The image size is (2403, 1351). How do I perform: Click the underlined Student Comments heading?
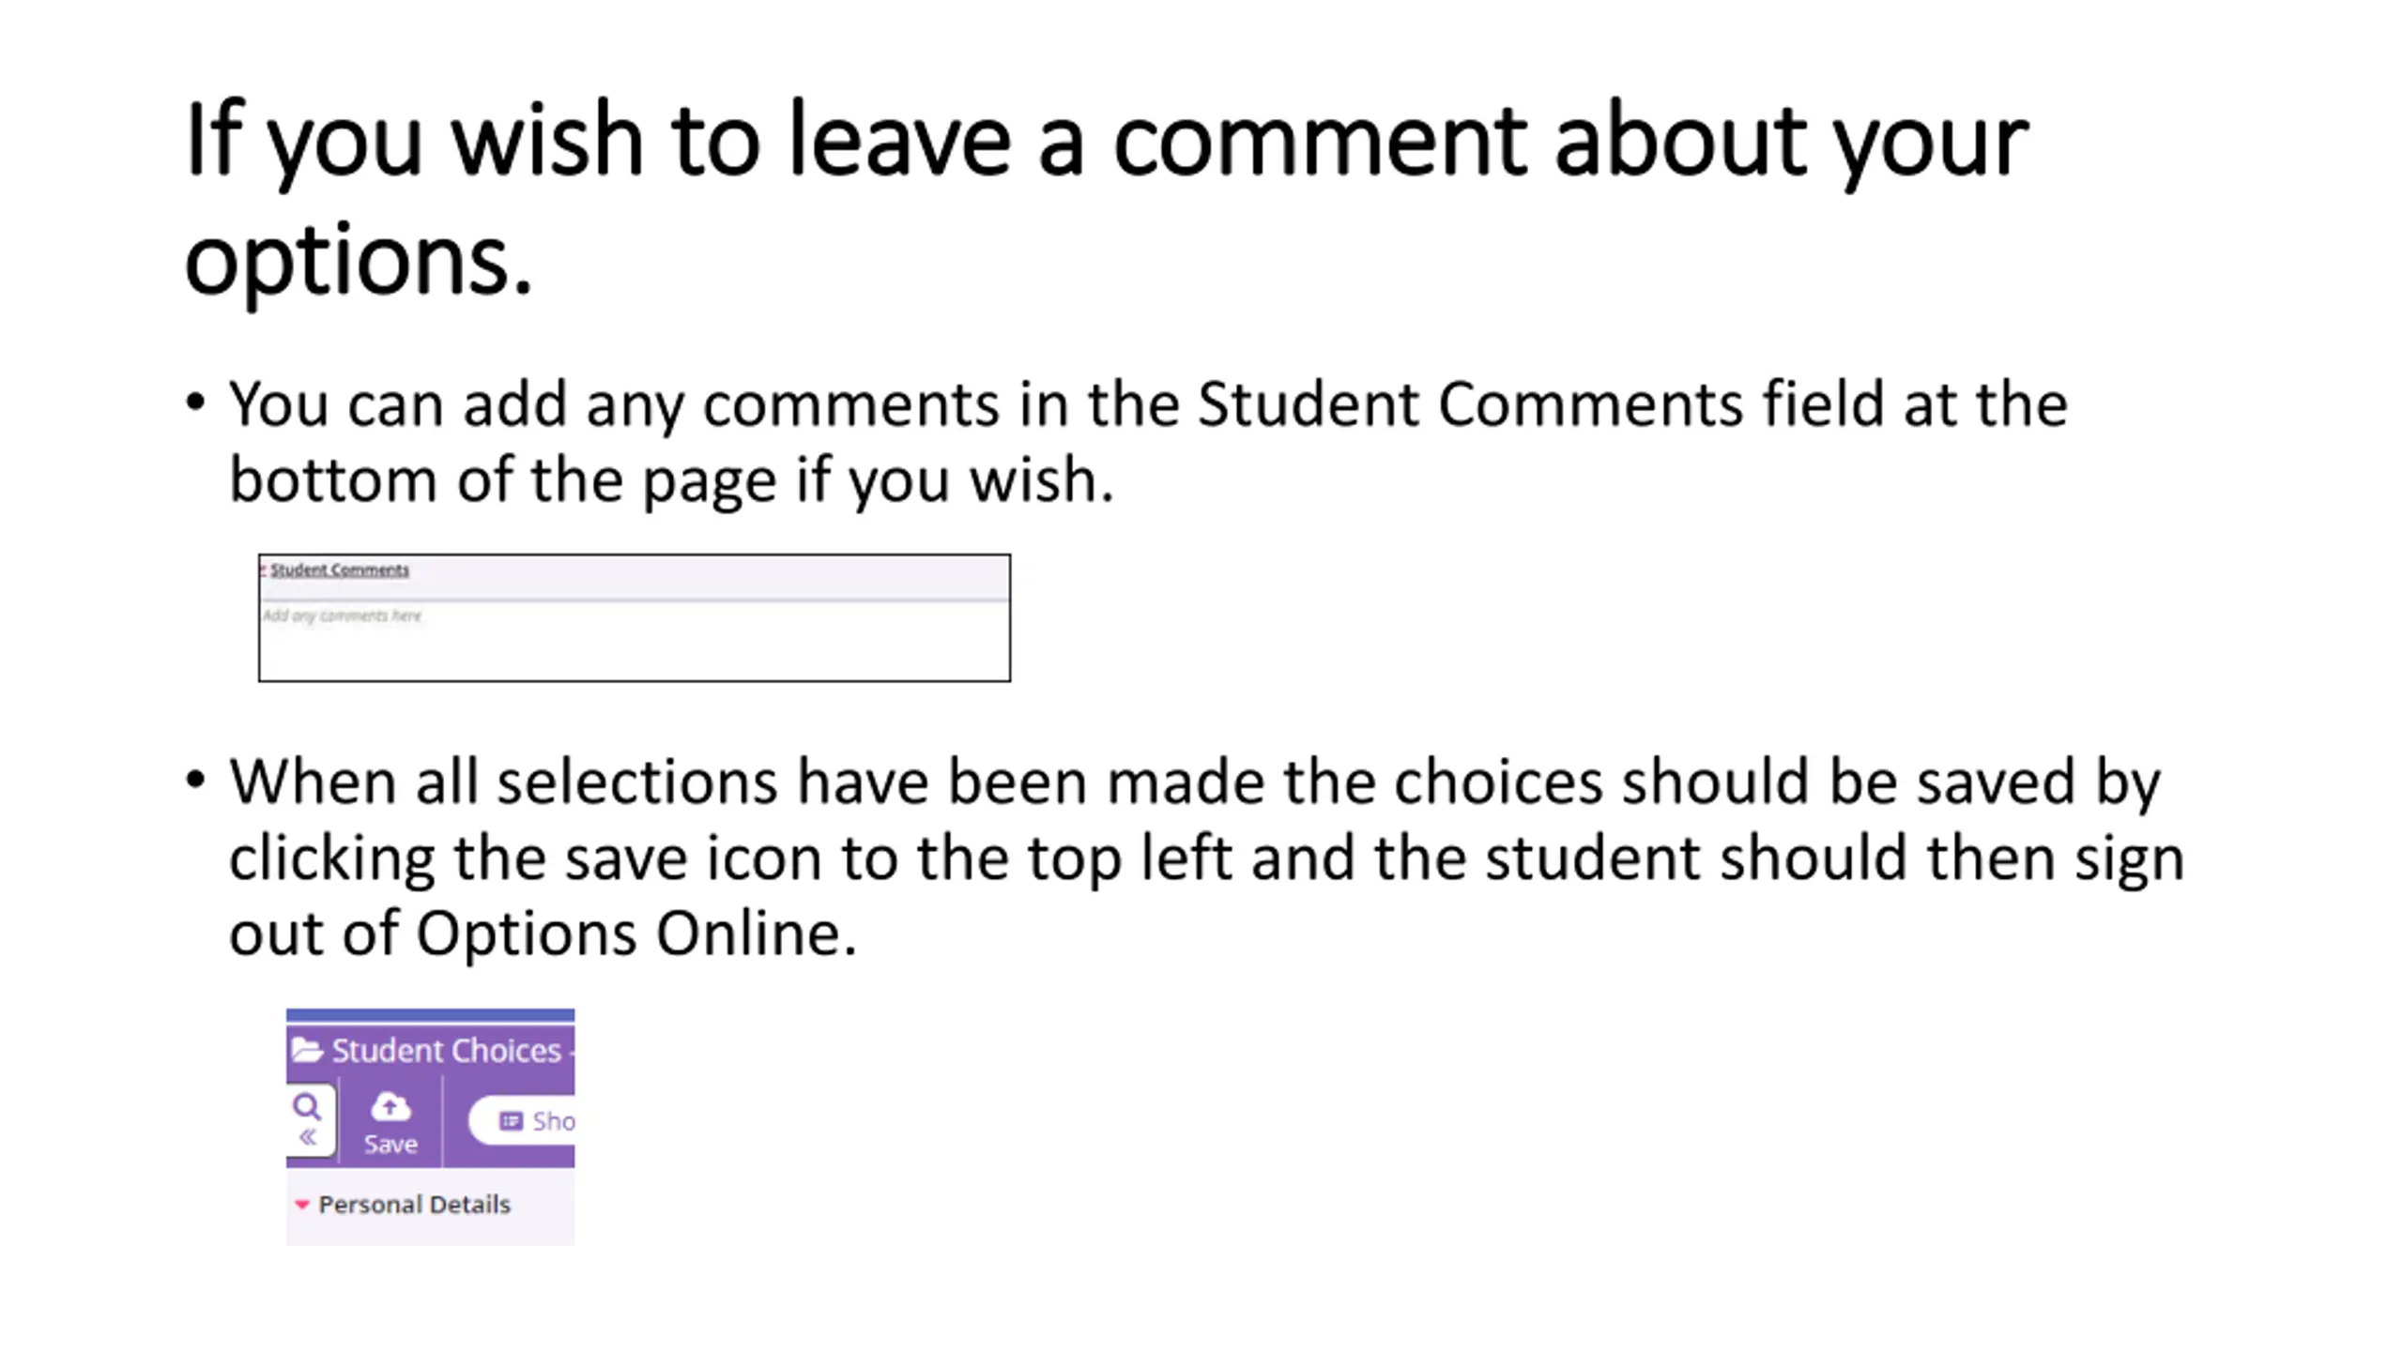[340, 569]
